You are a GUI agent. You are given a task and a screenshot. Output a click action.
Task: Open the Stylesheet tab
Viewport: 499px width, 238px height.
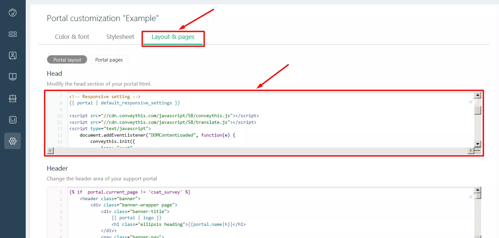[120, 37]
